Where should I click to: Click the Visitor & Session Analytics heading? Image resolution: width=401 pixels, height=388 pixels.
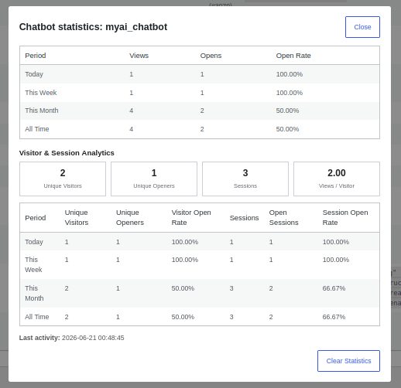pos(67,153)
